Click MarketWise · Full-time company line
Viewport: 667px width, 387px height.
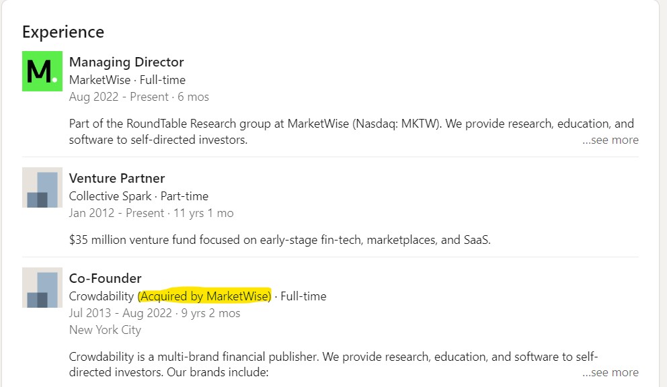point(127,80)
